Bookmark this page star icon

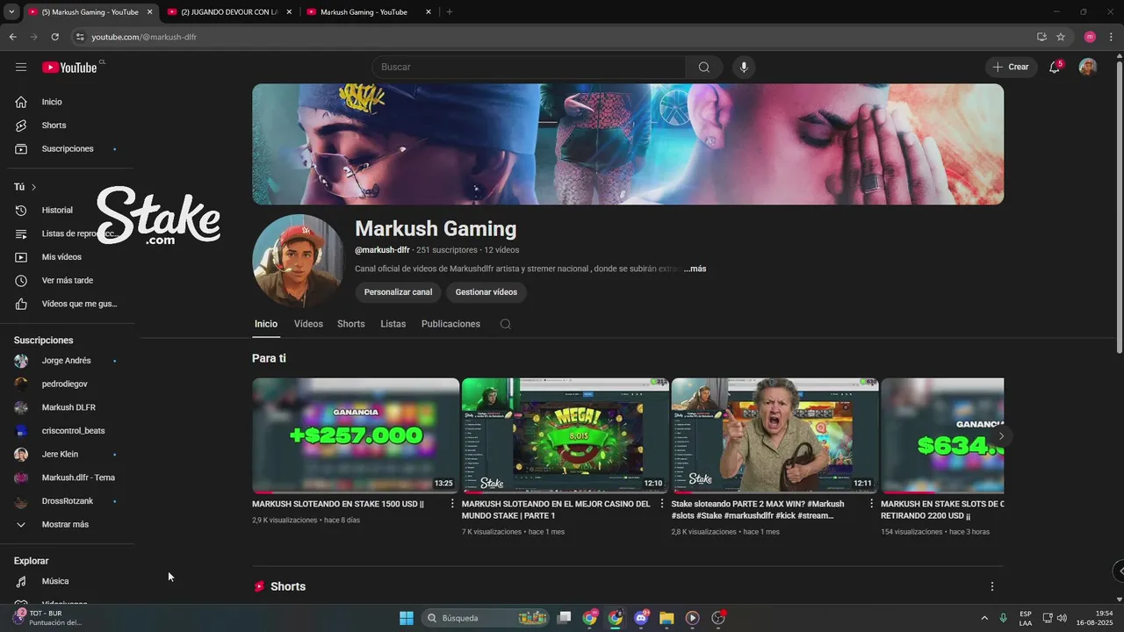[x=1061, y=37]
